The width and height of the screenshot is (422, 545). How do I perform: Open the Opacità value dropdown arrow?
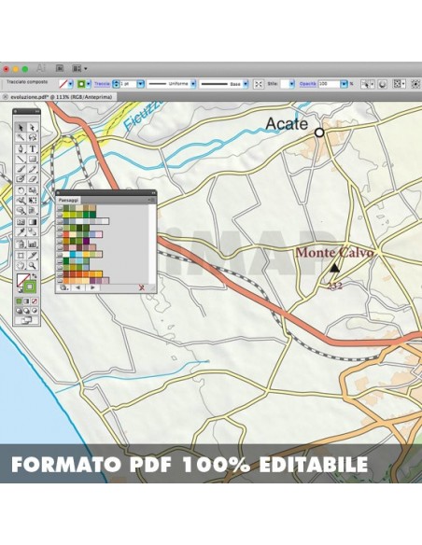coord(344,84)
